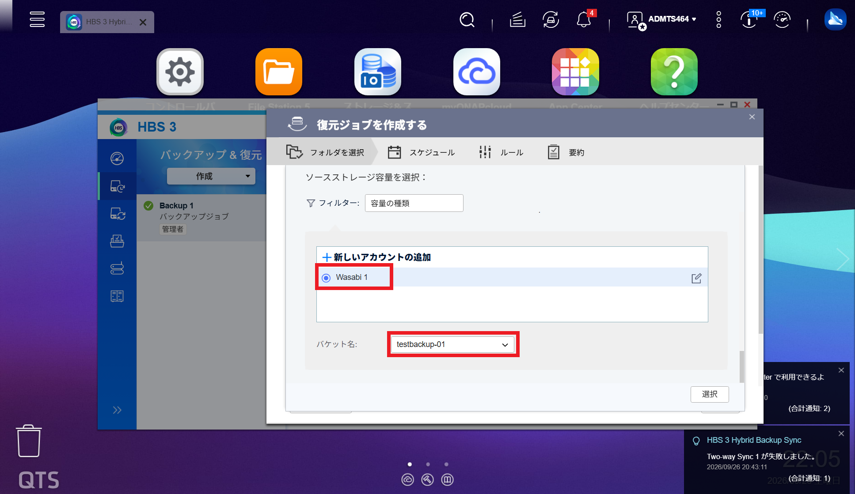Open the ADMTS464 user menu
Viewport: 855px width, 494px height.
(662, 19)
